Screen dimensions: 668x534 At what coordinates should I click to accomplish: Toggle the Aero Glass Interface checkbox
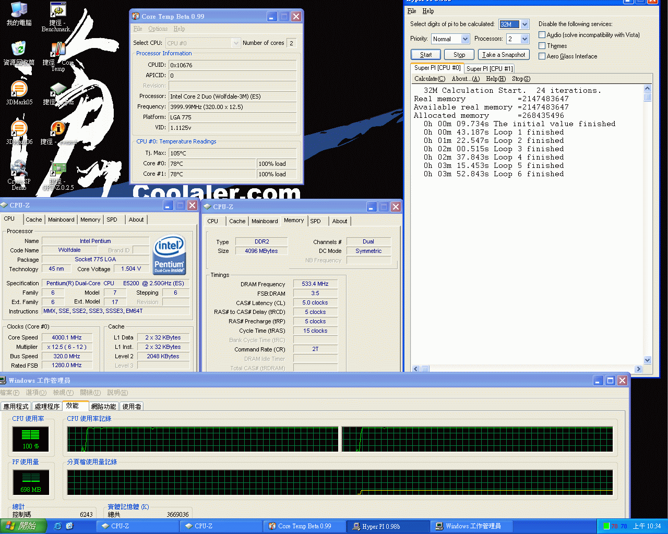pos(542,56)
